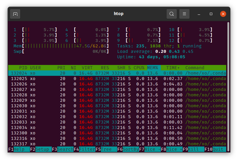Open F6 SortBy menu
The height and width of the screenshot is (161, 238).
[x=128, y=149]
